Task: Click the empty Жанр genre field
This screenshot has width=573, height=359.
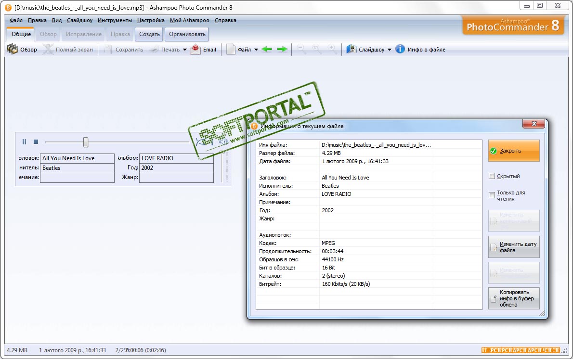Action: (177, 178)
